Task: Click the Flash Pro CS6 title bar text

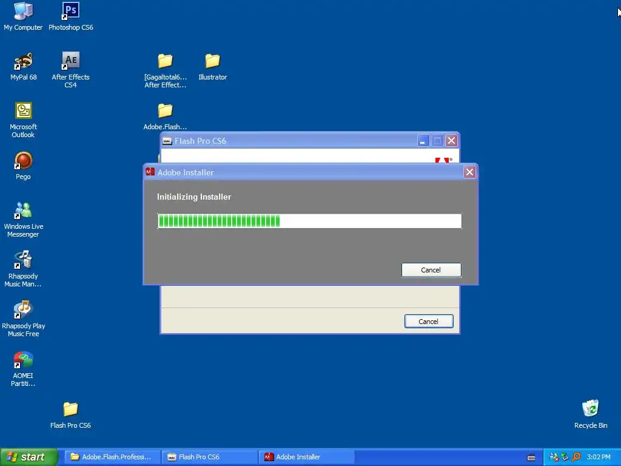Action: click(200, 141)
